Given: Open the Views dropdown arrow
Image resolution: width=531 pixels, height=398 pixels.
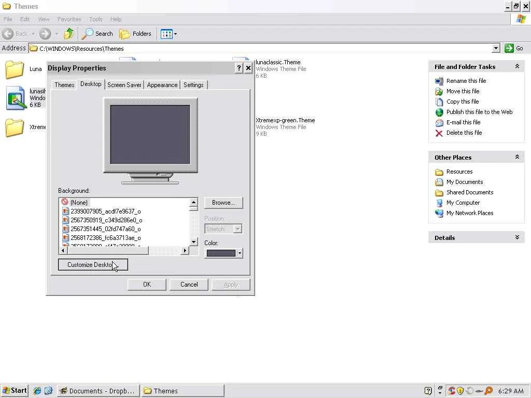Looking at the screenshot, I should (175, 34).
